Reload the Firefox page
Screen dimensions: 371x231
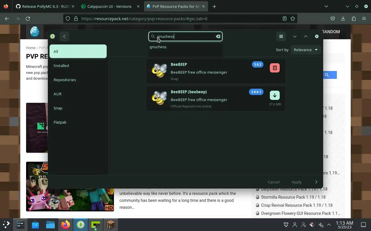28,18
